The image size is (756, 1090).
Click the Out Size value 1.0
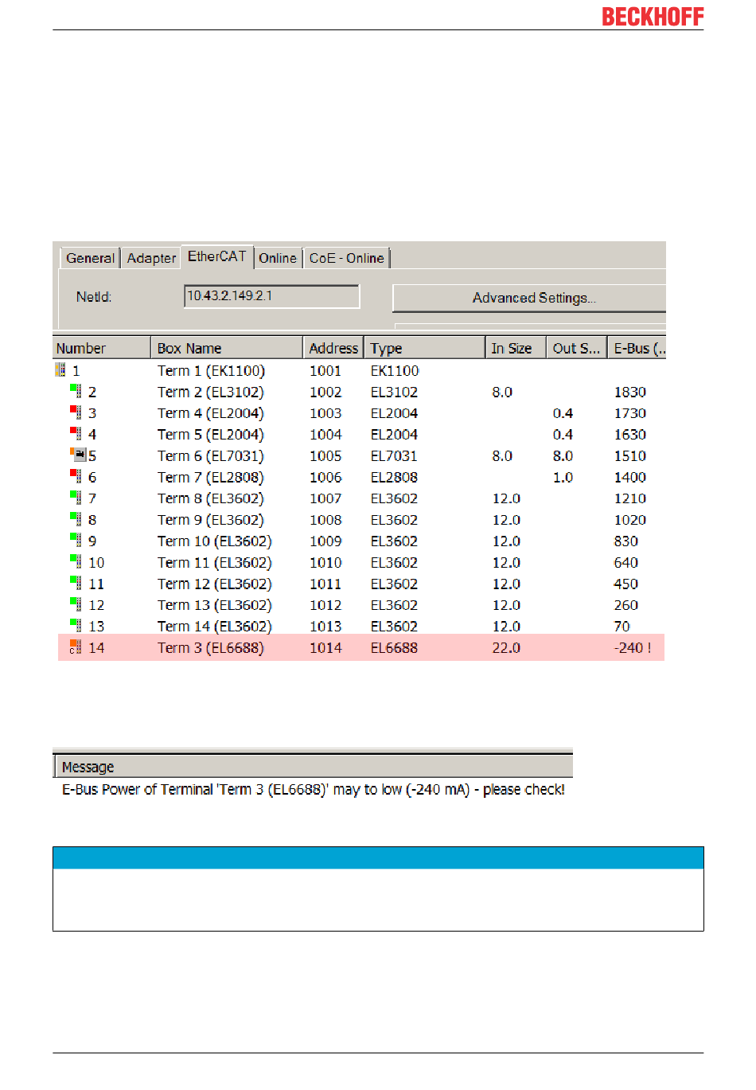click(x=563, y=477)
